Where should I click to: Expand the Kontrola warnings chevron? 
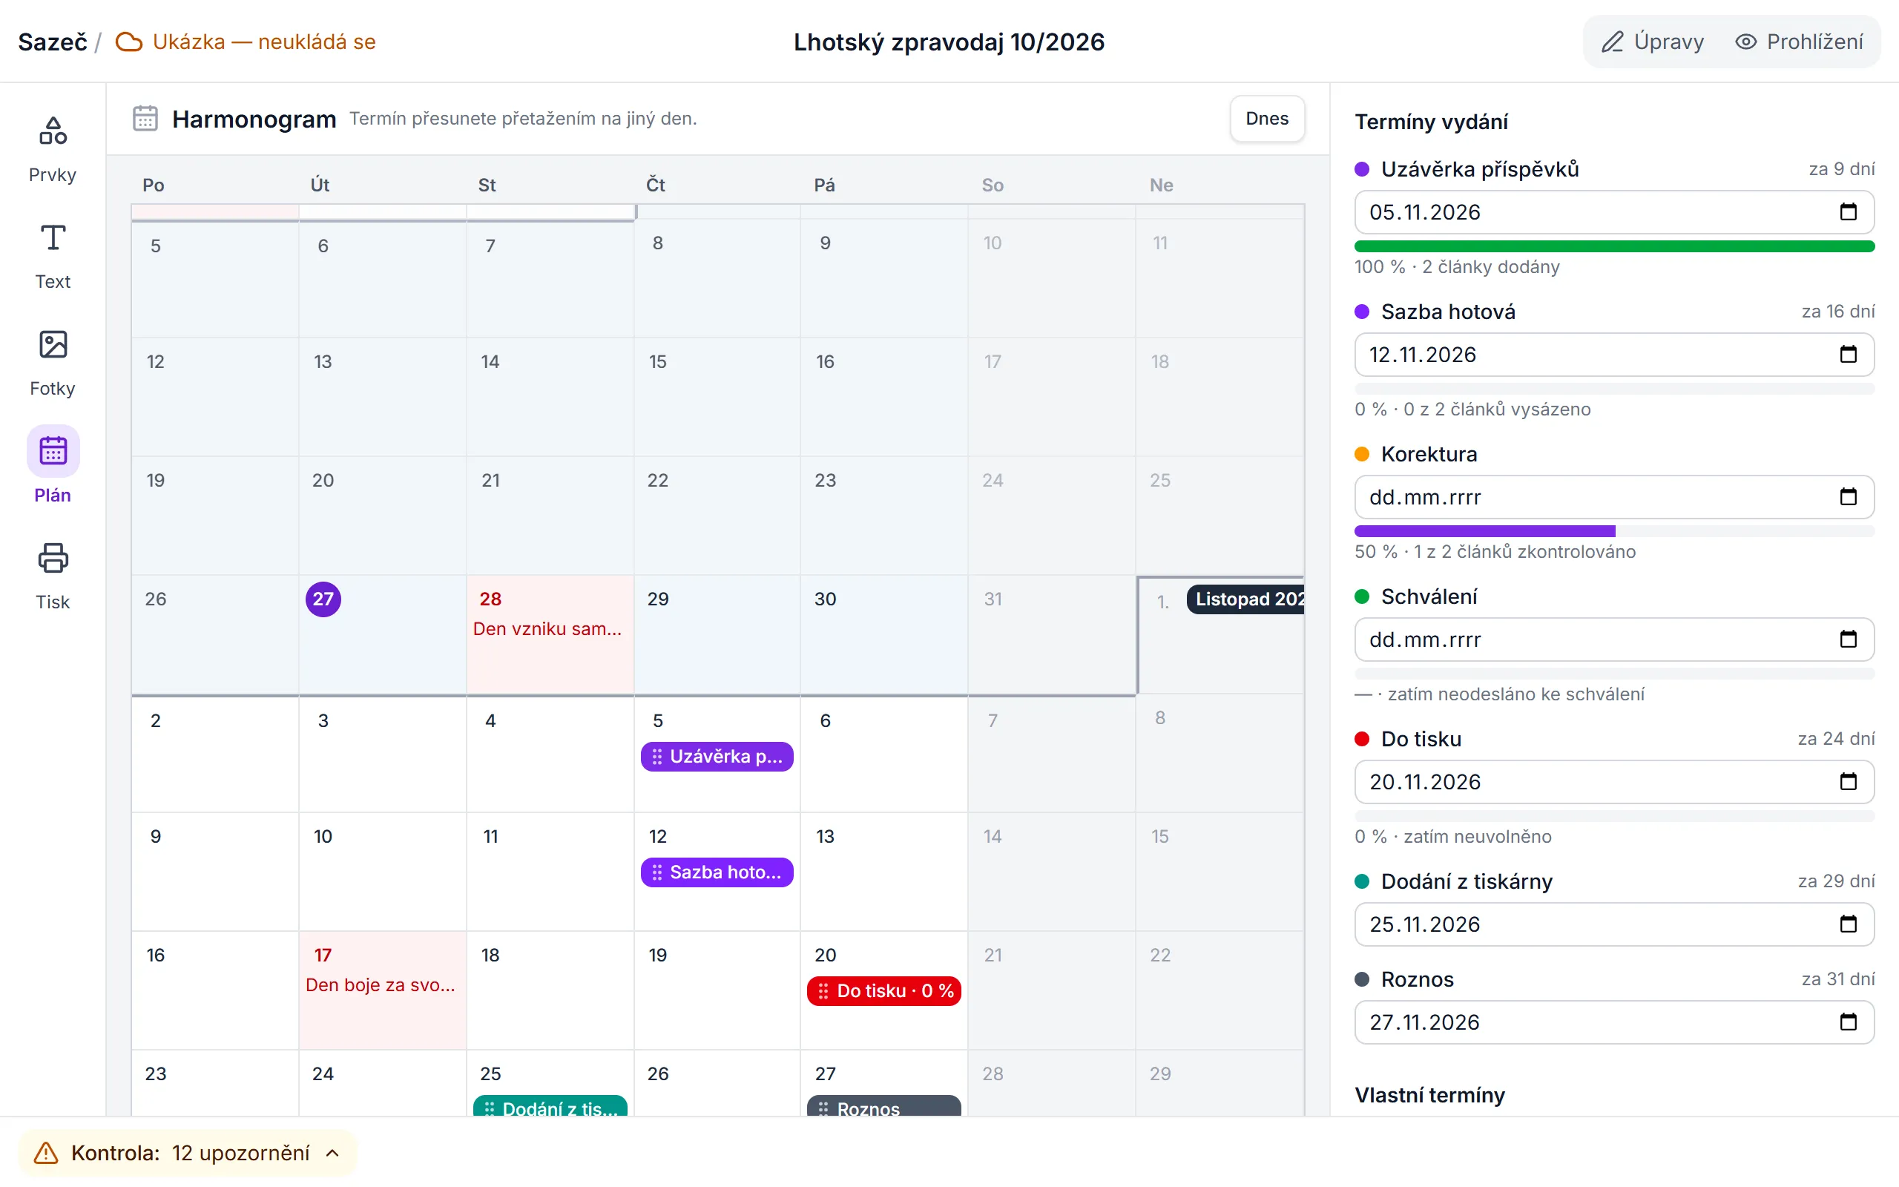pos(333,1152)
